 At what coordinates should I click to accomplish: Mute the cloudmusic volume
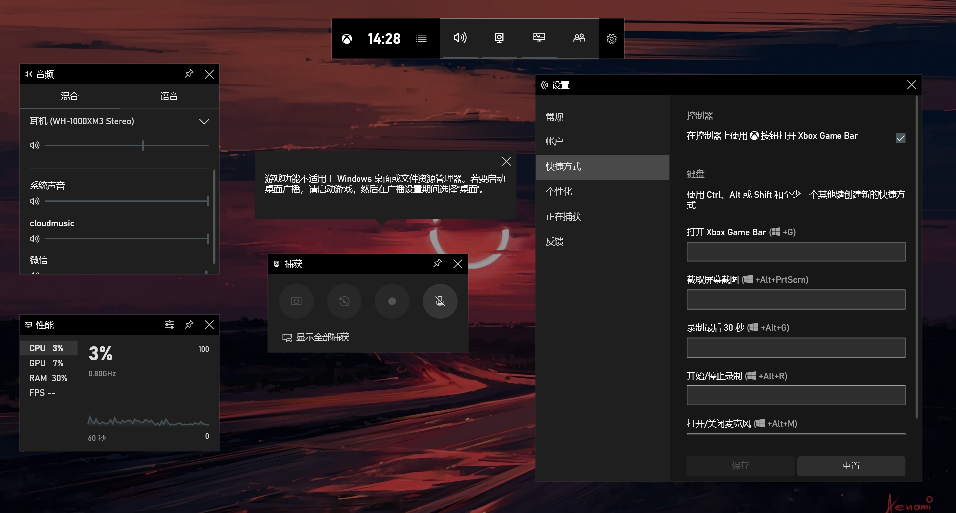[x=35, y=239]
